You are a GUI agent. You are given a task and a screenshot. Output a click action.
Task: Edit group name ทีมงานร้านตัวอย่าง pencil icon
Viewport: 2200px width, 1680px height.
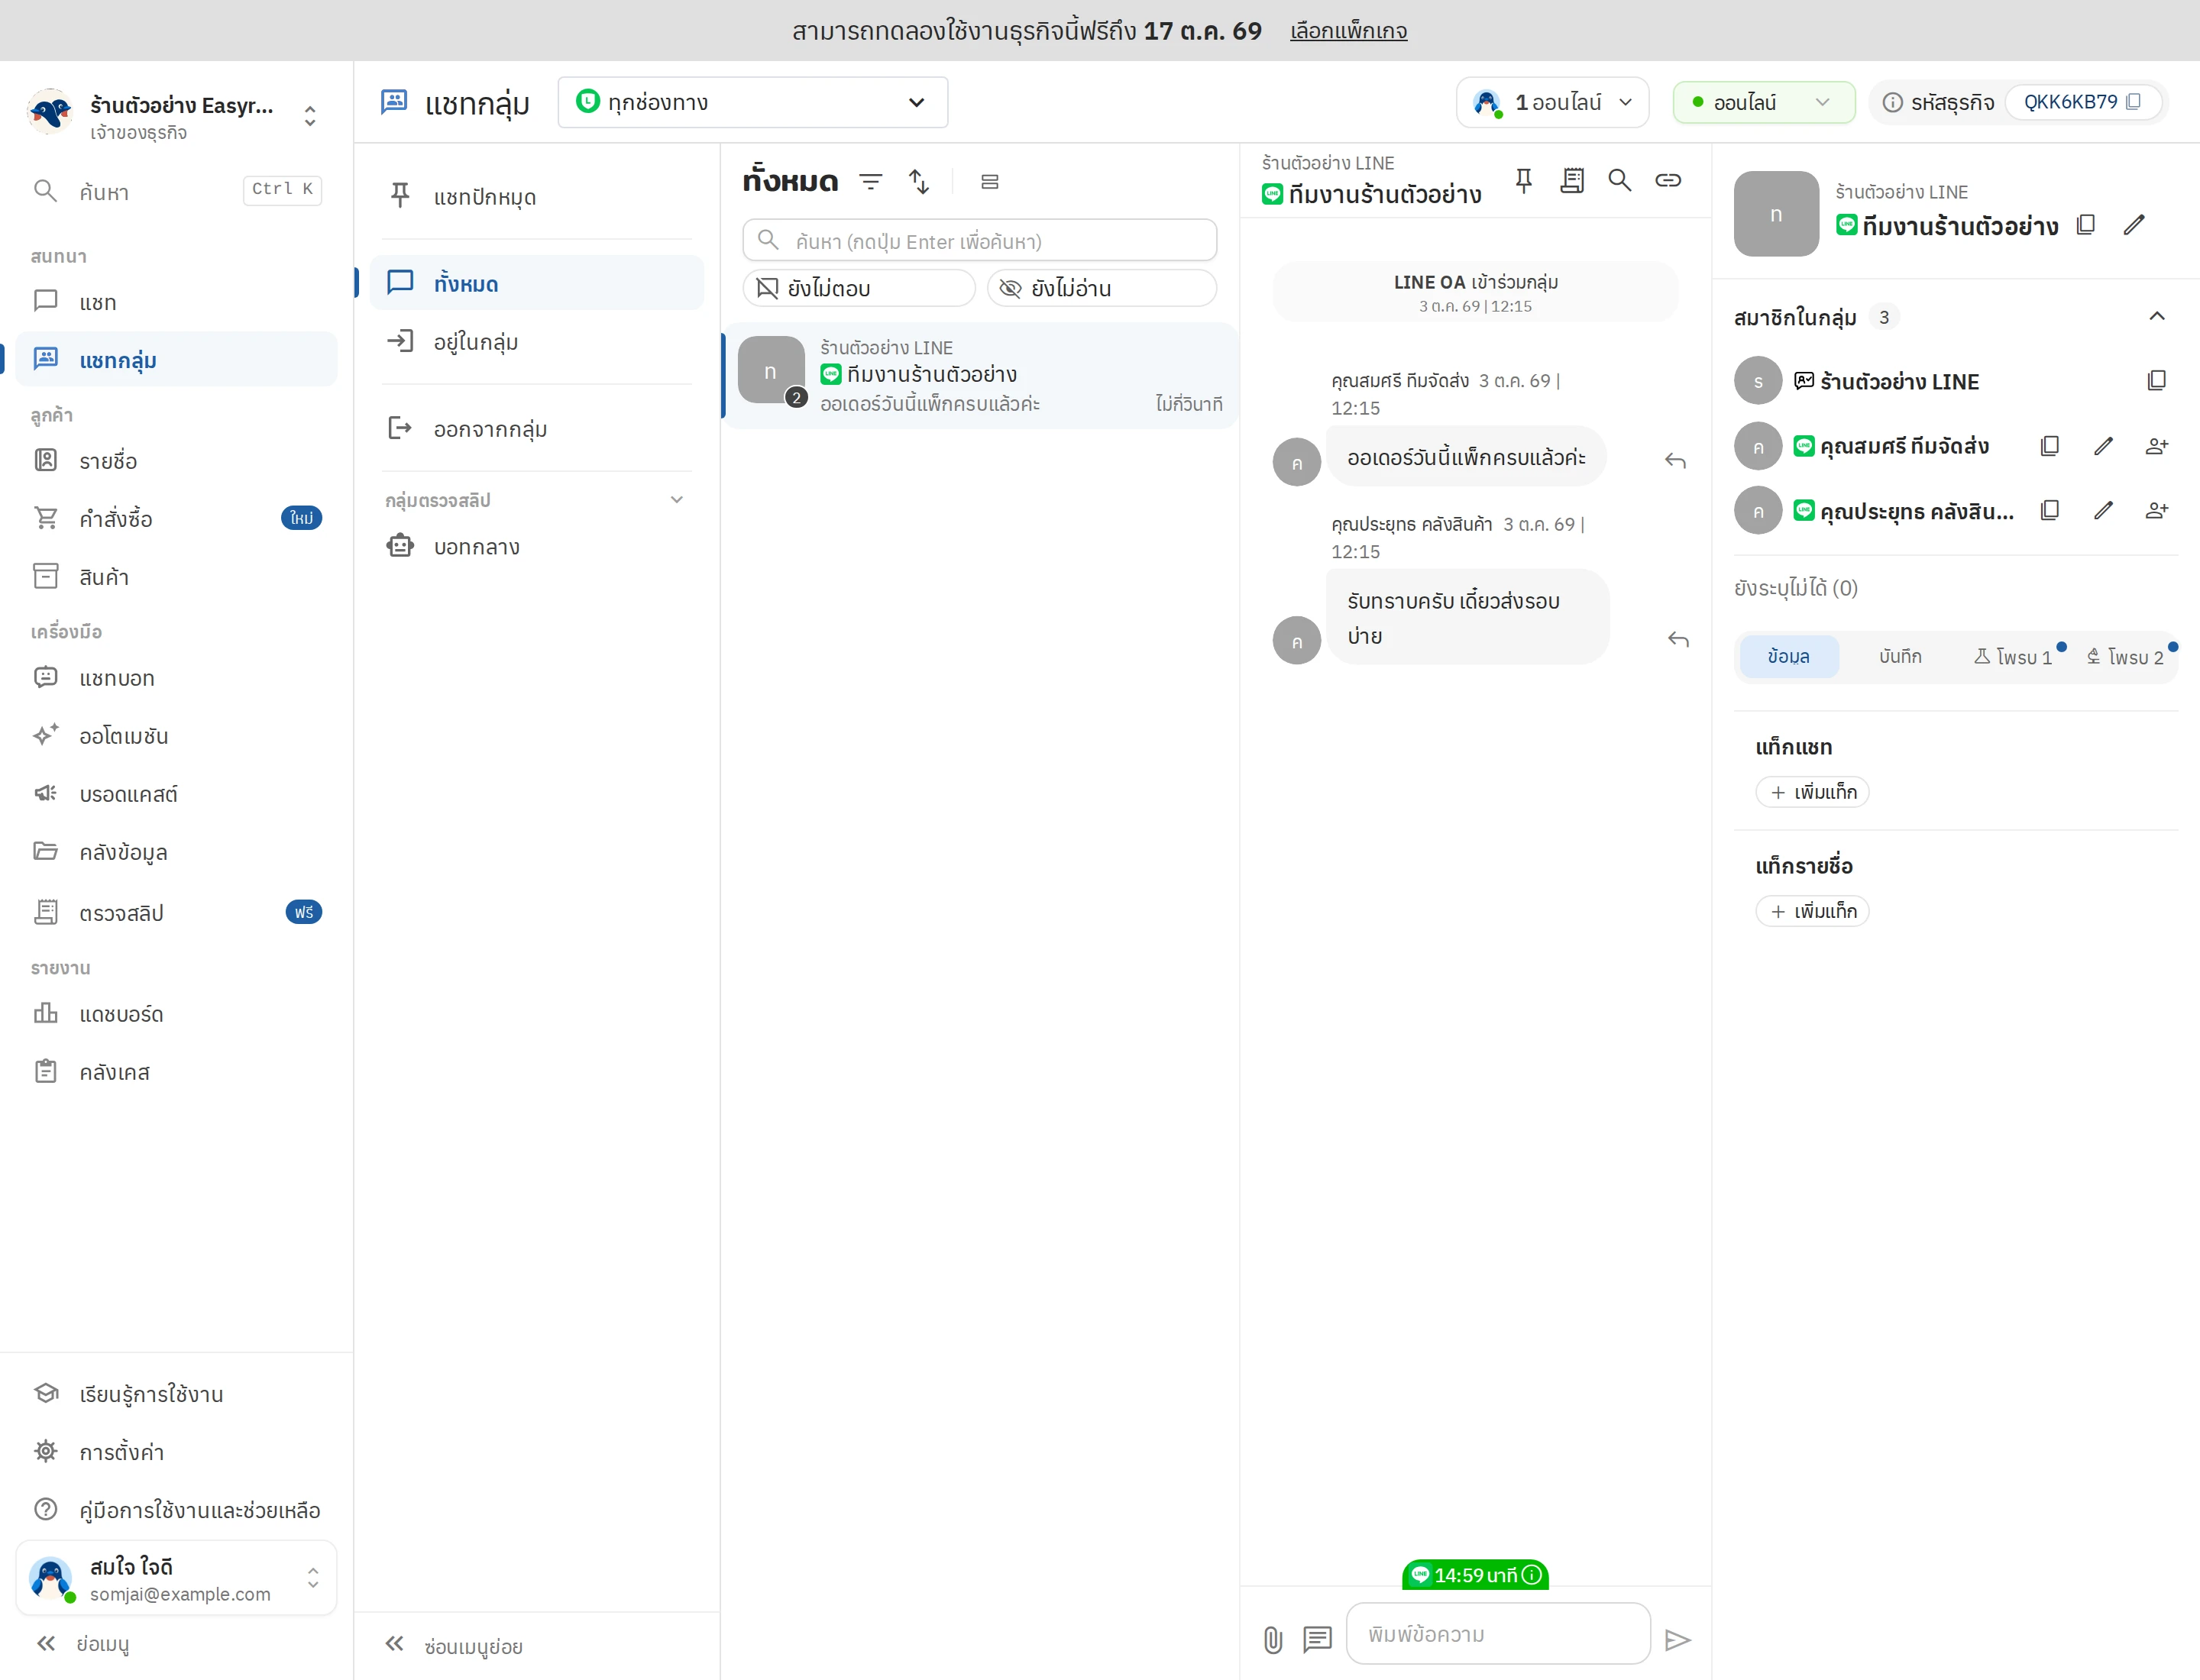click(2134, 225)
